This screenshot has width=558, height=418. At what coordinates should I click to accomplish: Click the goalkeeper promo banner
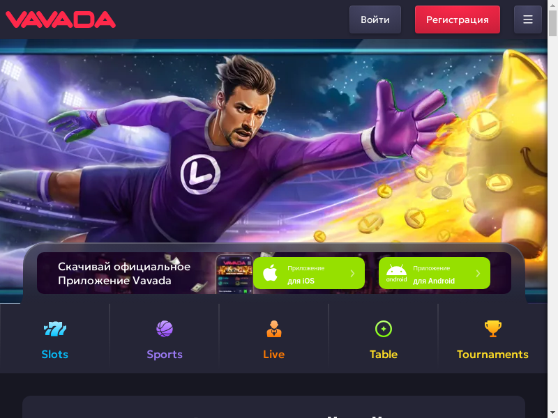(273, 142)
